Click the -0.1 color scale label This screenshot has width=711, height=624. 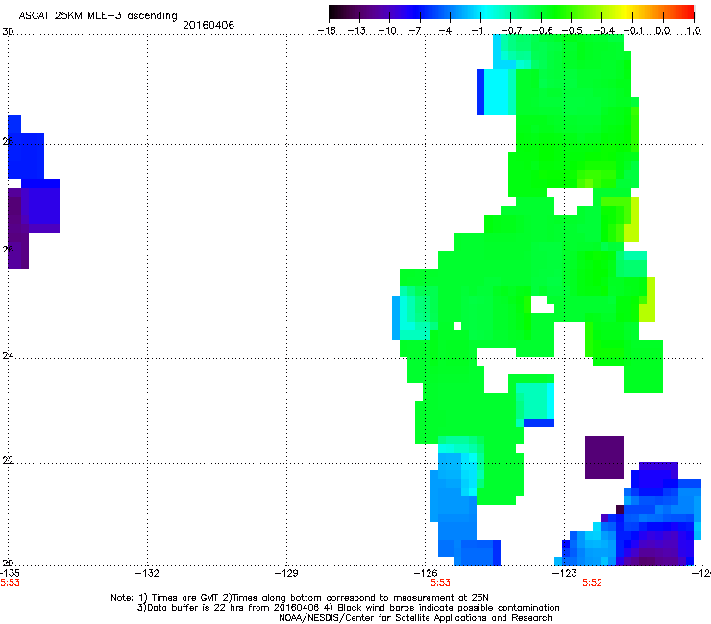click(x=633, y=31)
